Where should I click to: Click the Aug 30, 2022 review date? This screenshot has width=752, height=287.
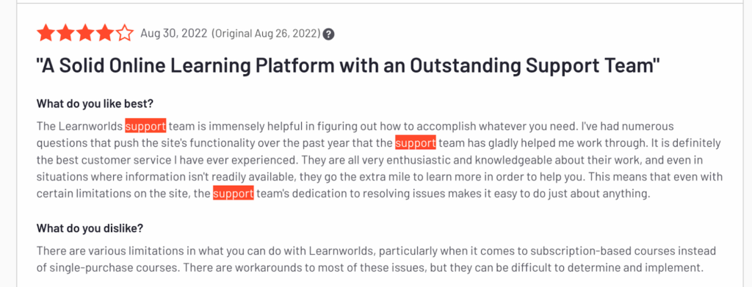click(173, 34)
